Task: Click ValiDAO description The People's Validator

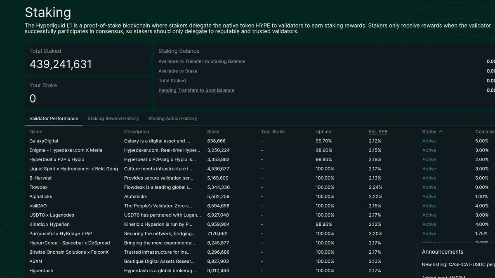Action: pos(158,206)
